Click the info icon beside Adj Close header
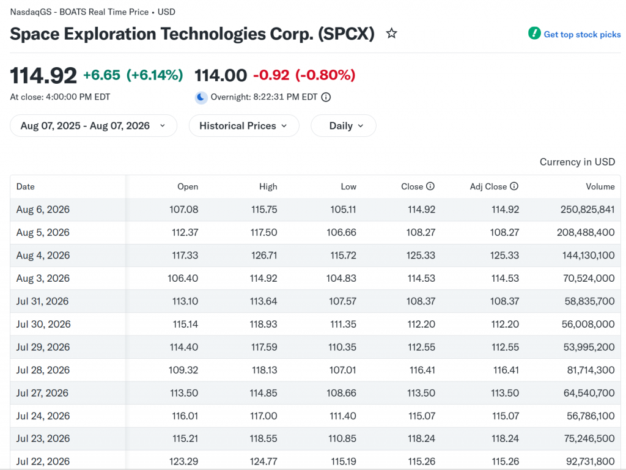Viewport: 626px width, 470px height. [x=514, y=186]
